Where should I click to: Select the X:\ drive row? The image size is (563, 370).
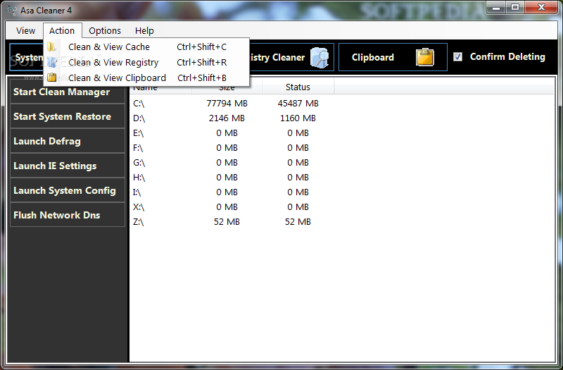coord(341,206)
